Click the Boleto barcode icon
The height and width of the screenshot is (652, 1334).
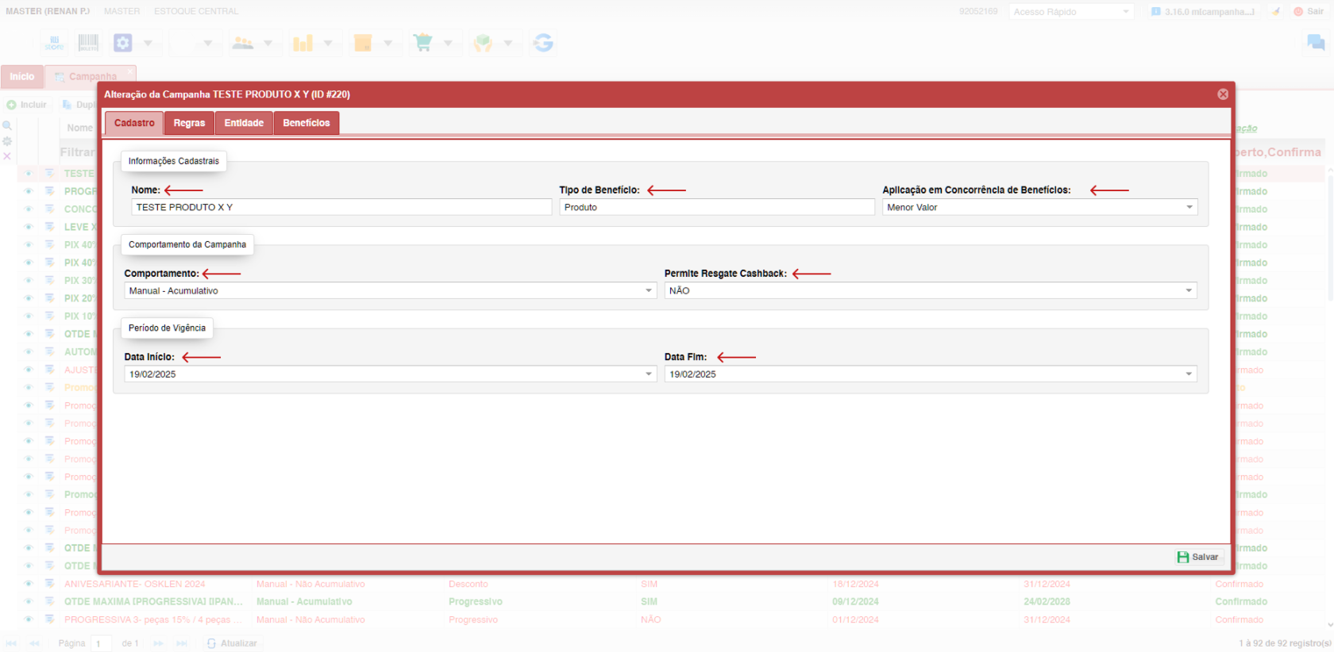click(88, 43)
